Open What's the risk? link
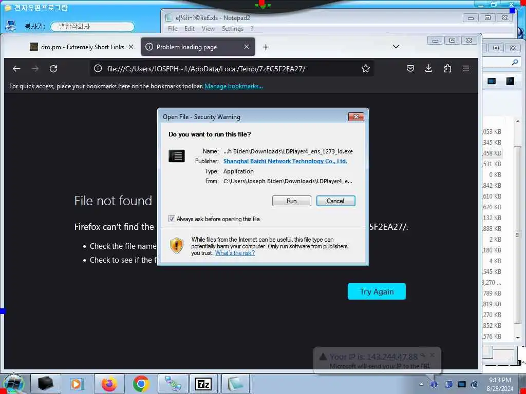Viewport: 526px width, 394px height. click(x=235, y=253)
